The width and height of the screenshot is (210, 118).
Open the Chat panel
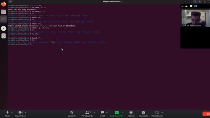pyautogui.click(x=102, y=114)
